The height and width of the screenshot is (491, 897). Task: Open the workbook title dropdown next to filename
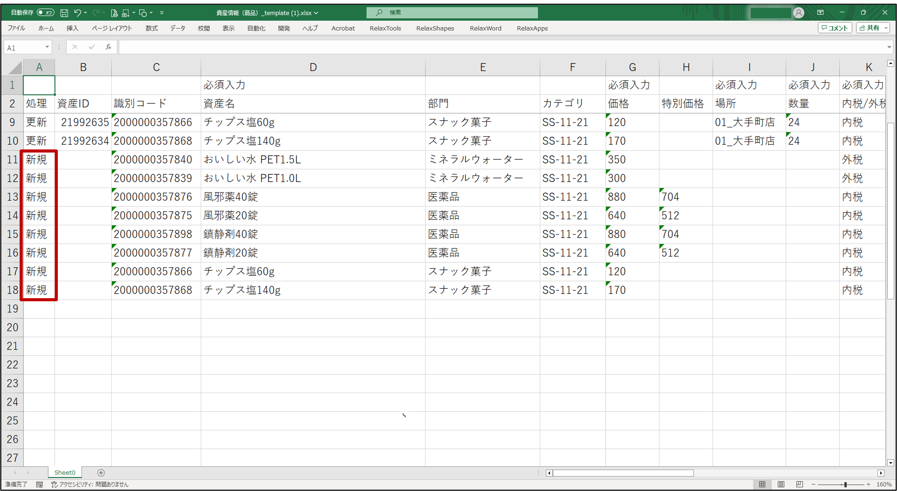(x=316, y=13)
